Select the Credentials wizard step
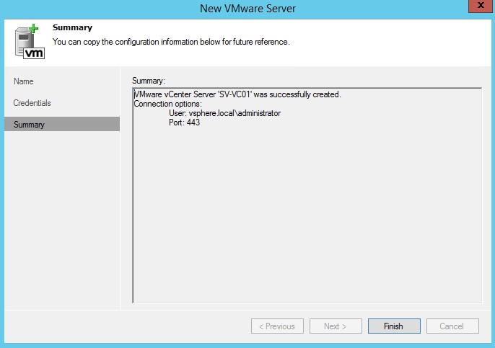 point(32,103)
